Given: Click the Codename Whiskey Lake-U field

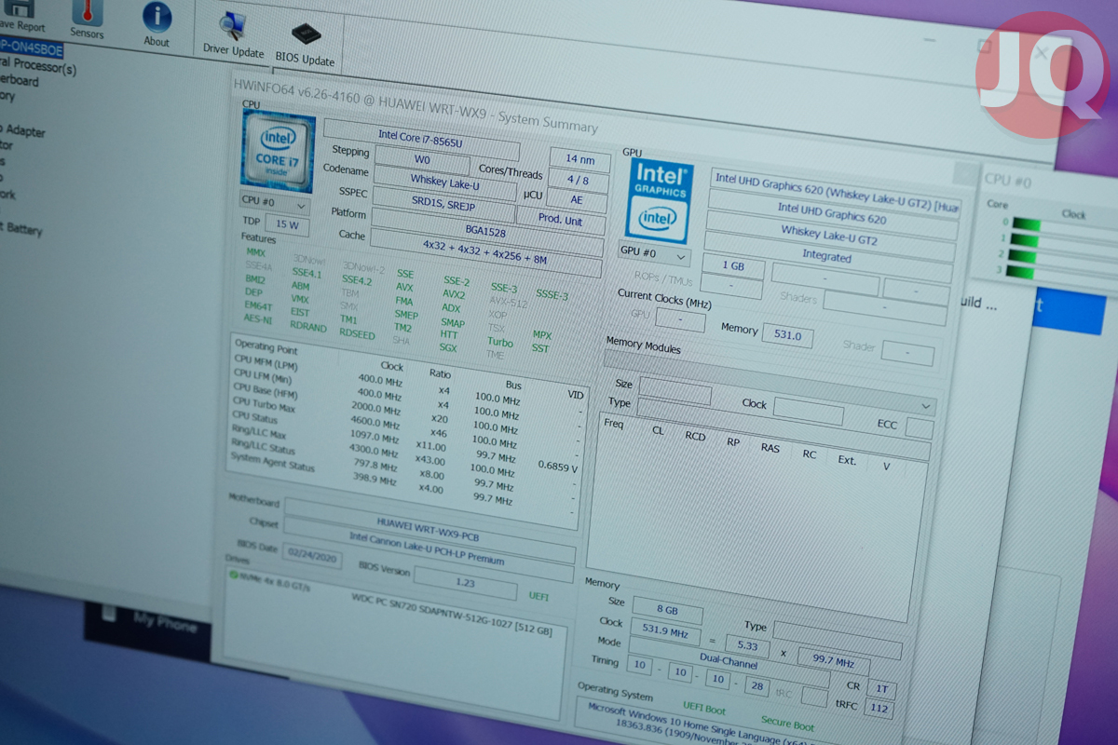Looking at the screenshot, I should [x=444, y=182].
